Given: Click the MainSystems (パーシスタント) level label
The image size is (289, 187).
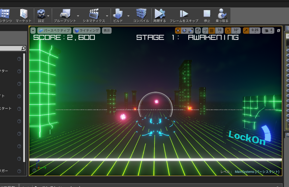Looking at the screenshot, I should [x=257, y=172].
